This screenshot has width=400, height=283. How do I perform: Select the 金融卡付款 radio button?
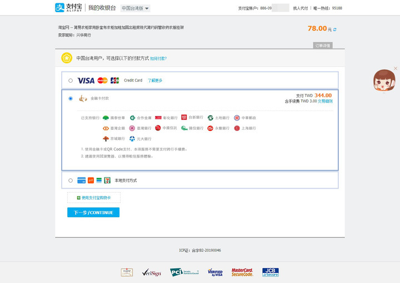click(x=71, y=99)
